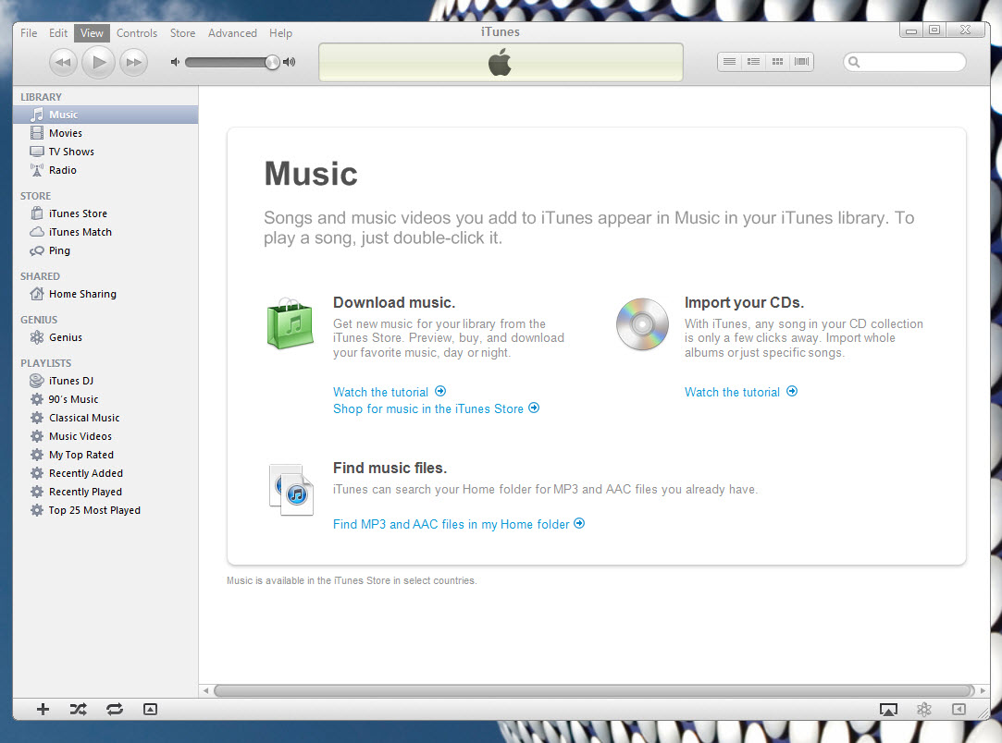This screenshot has height=743, width=1002.
Task: Click the Next track button
Action: click(133, 62)
